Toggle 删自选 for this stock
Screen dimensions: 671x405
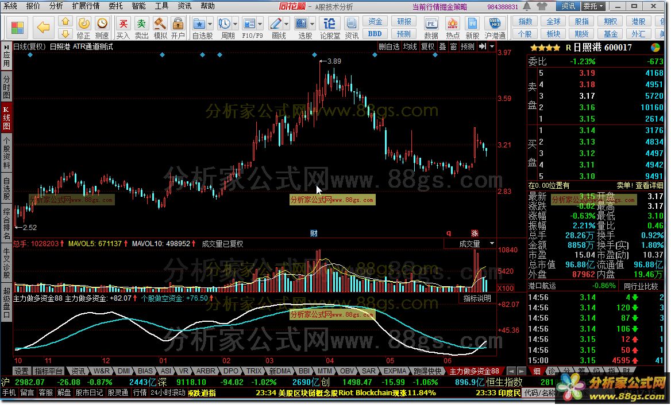pos(389,46)
